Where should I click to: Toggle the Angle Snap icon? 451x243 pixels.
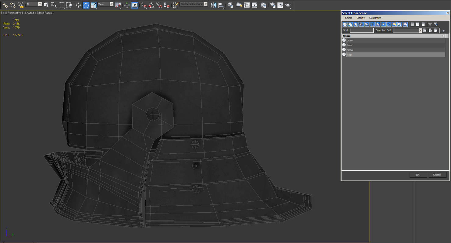[x=151, y=5]
